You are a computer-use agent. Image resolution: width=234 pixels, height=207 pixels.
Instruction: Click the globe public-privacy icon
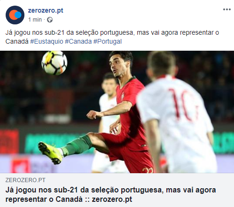50,20
